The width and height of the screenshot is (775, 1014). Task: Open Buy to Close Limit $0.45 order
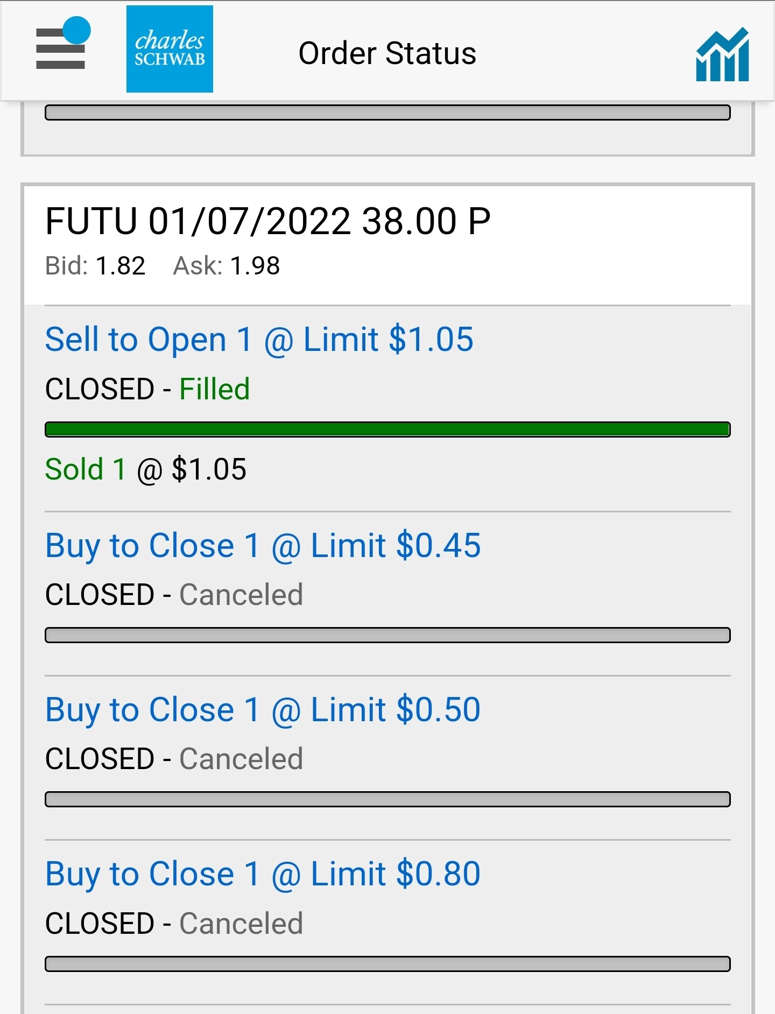263,546
